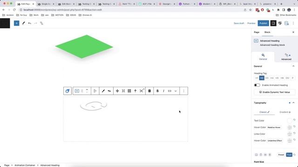Open the Underline Effect hover color swatch
Viewport: 298px width, 167px height.
pos(290,141)
